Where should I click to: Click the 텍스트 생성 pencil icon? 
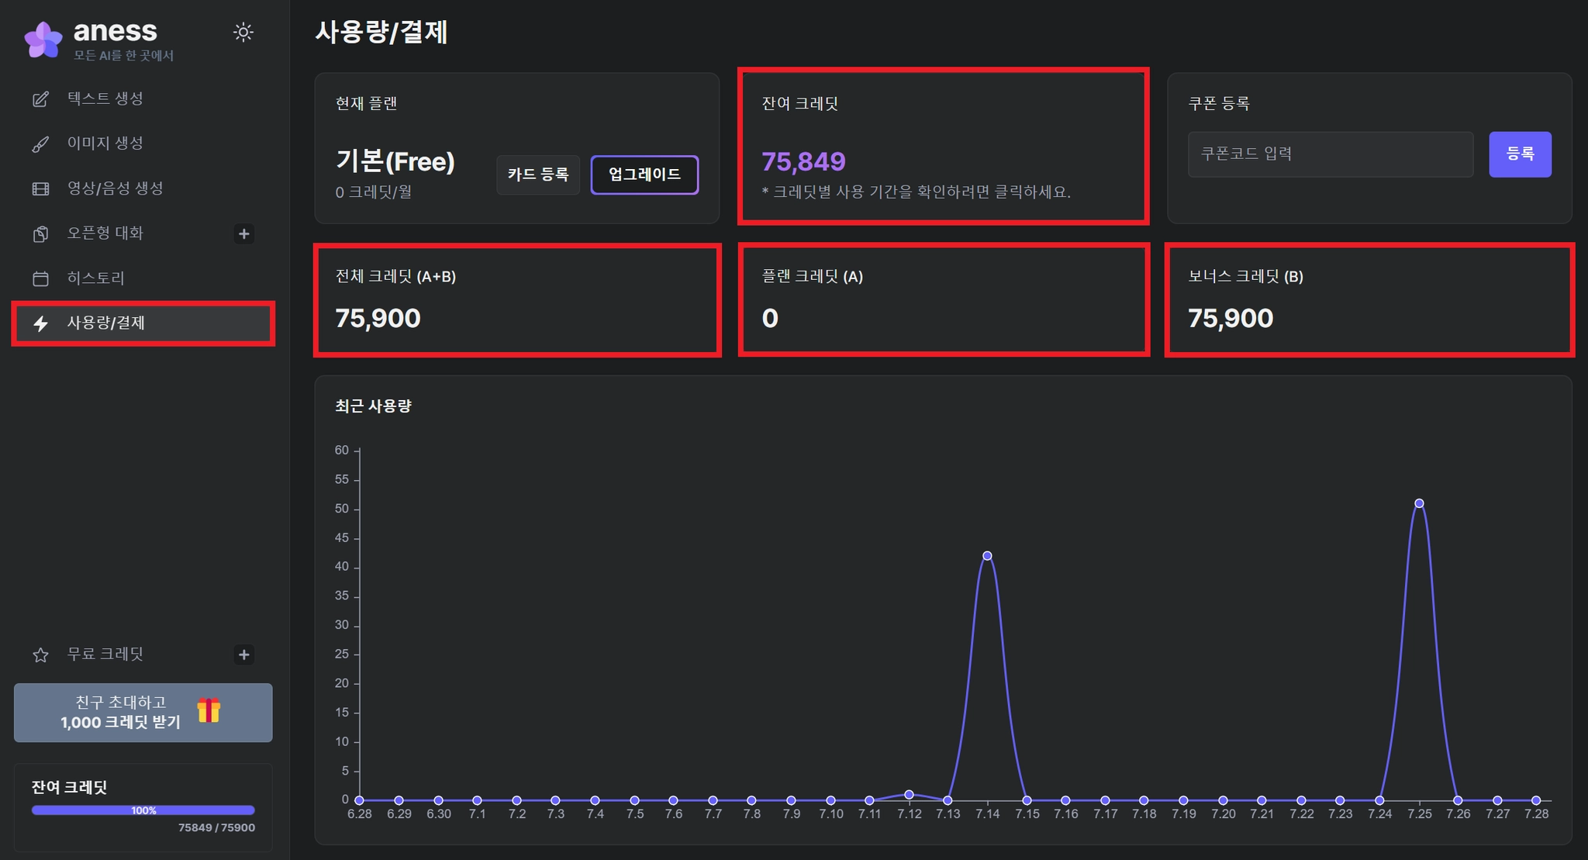[40, 99]
